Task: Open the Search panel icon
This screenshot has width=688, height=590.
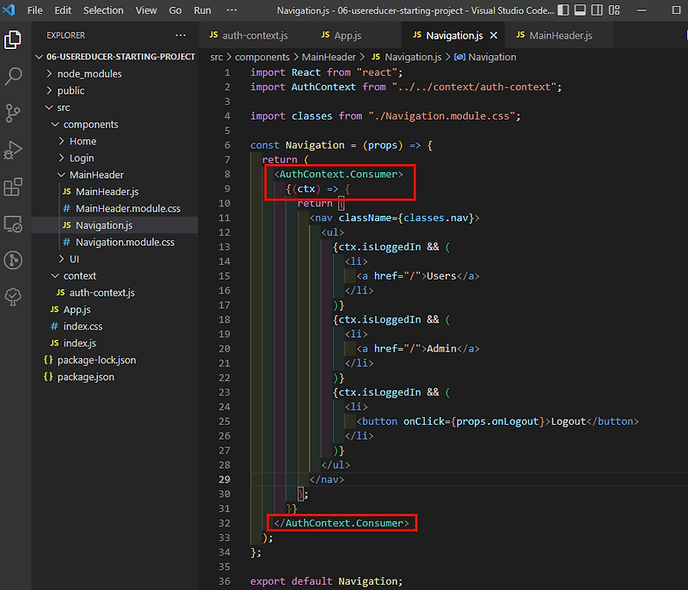Action: (12, 77)
